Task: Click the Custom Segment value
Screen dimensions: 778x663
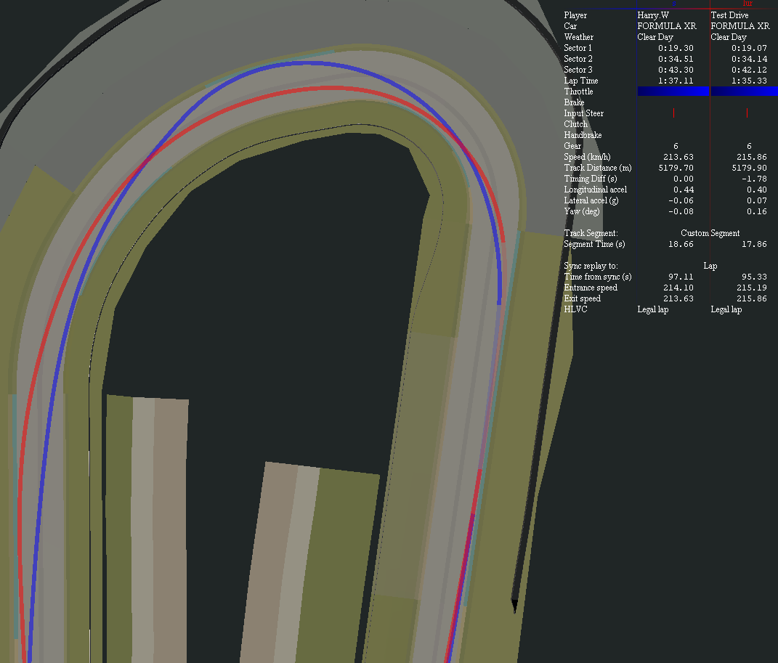Action: (x=710, y=234)
